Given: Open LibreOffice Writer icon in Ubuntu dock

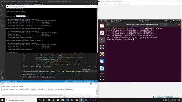Looking at the screenshot, I should [x=102, y=68].
